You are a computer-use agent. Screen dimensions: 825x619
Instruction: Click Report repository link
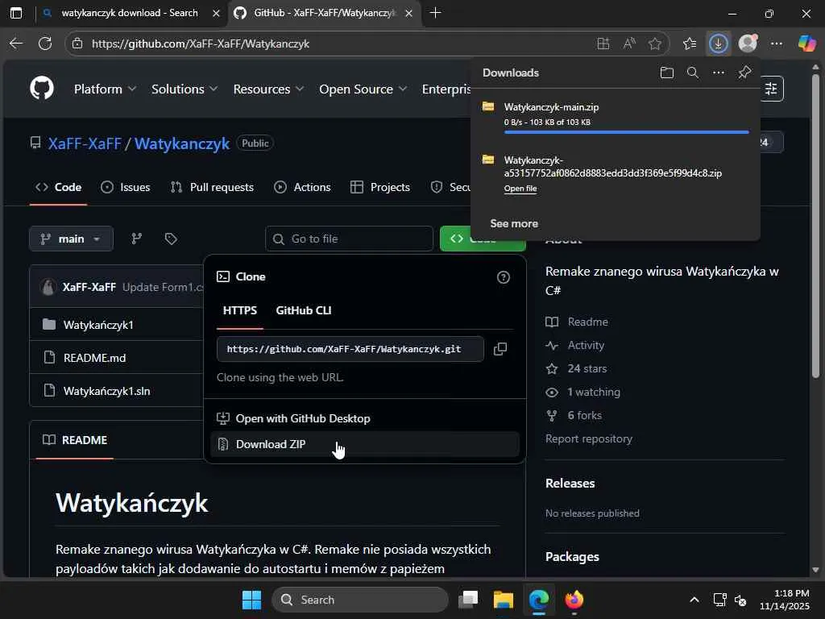pos(589,439)
